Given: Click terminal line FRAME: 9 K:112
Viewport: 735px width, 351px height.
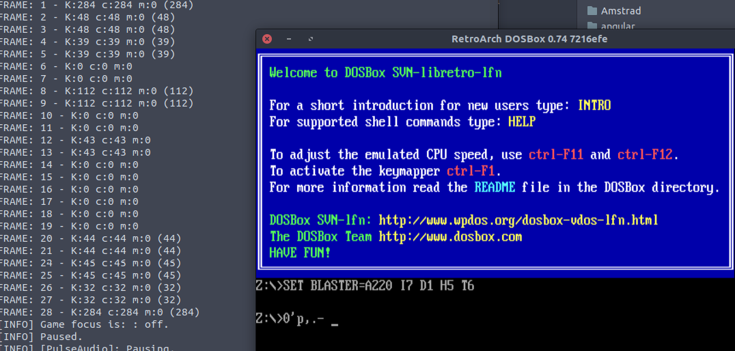Looking at the screenshot, I should [96, 103].
